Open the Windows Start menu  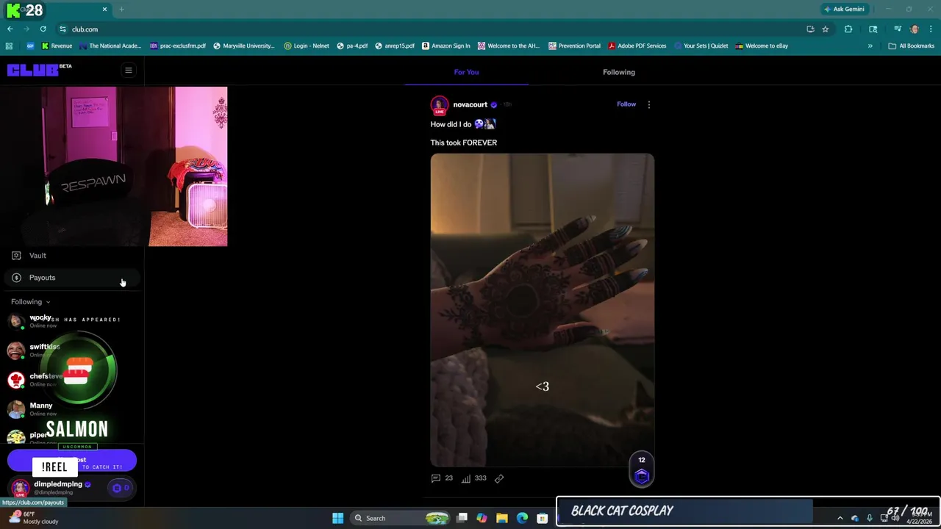pos(337,518)
